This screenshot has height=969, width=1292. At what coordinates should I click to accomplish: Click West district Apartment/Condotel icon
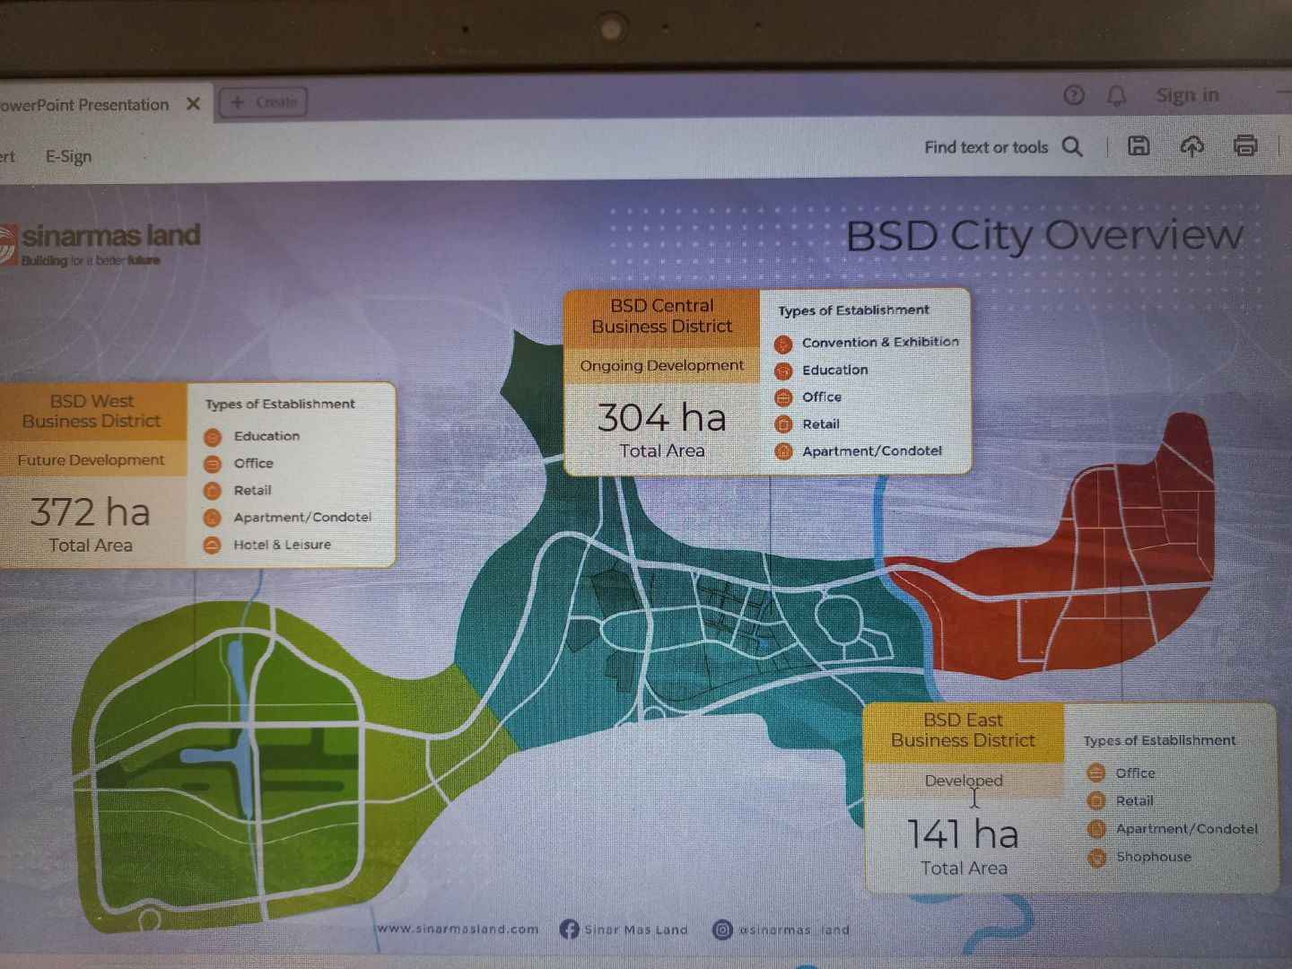point(213,518)
